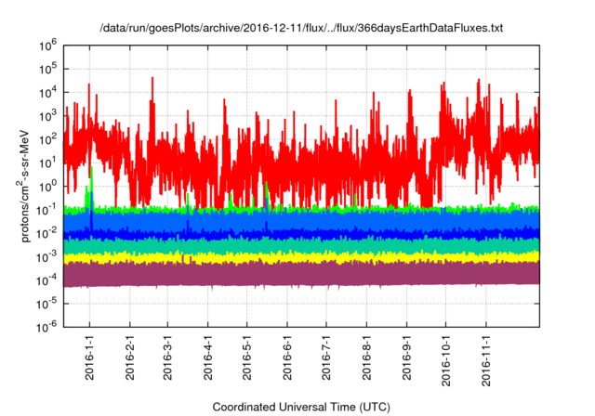Select the 2016-1-1 date tick label
The width and height of the screenshot is (595, 416).
click(x=89, y=357)
